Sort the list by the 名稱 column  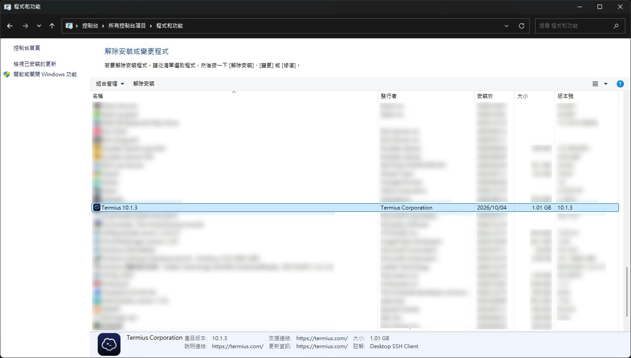(234, 96)
